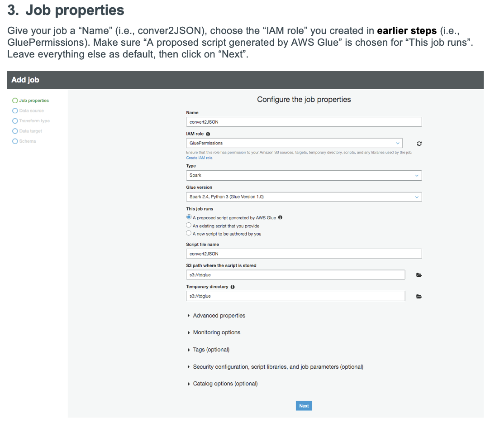The height and width of the screenshot is (433, 495).
Task: Go to Transform type step
Action: (34, 121)
